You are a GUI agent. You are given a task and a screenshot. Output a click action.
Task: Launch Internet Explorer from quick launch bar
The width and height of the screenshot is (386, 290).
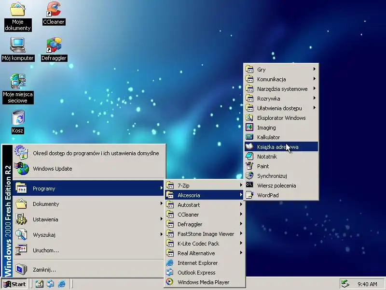62,284
